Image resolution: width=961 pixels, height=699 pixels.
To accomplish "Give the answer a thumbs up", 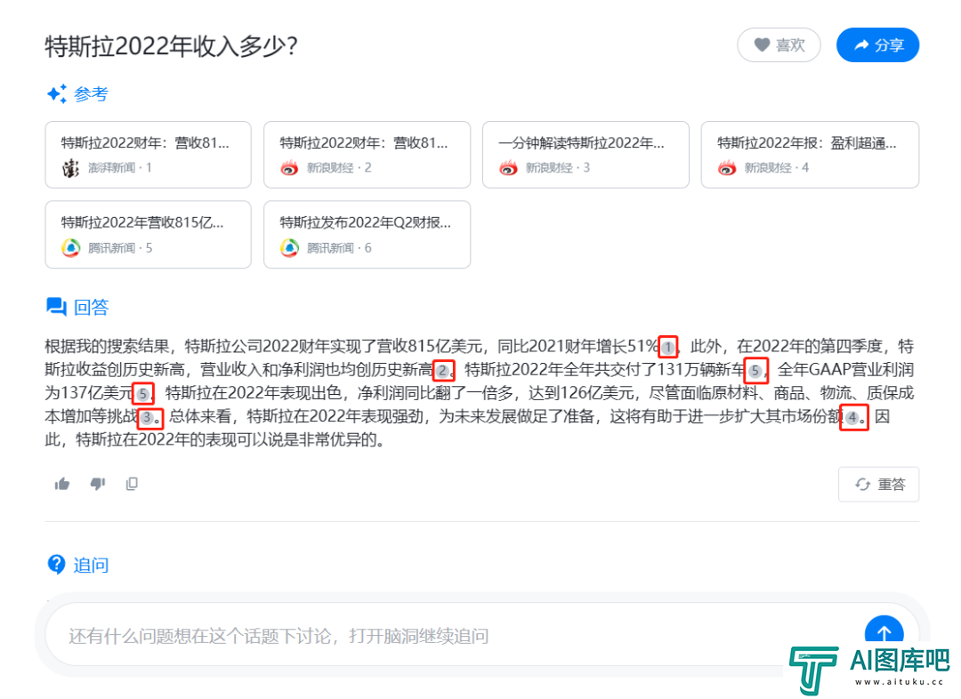I will coord(62,484).
